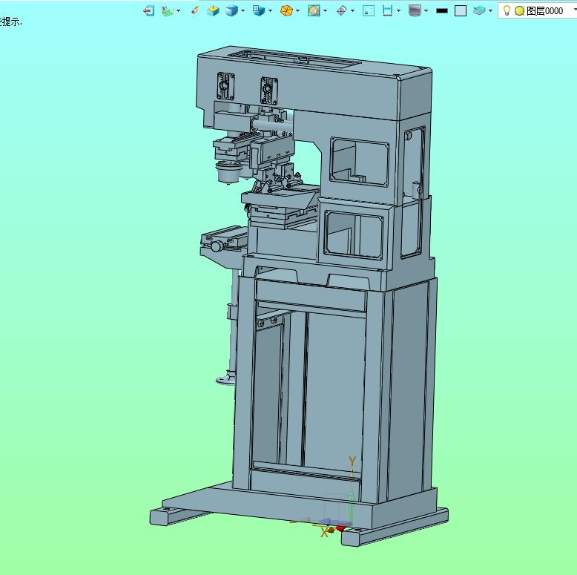Click the eraser icon
The image size is (577, 575).
point(195,10)
